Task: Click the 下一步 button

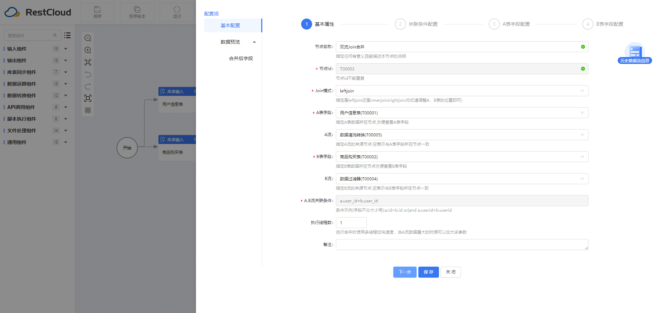Action: pos(405,272)
